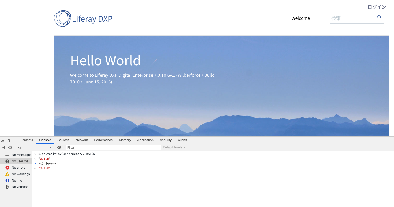Click the No user messages person icon

point(7,161)
